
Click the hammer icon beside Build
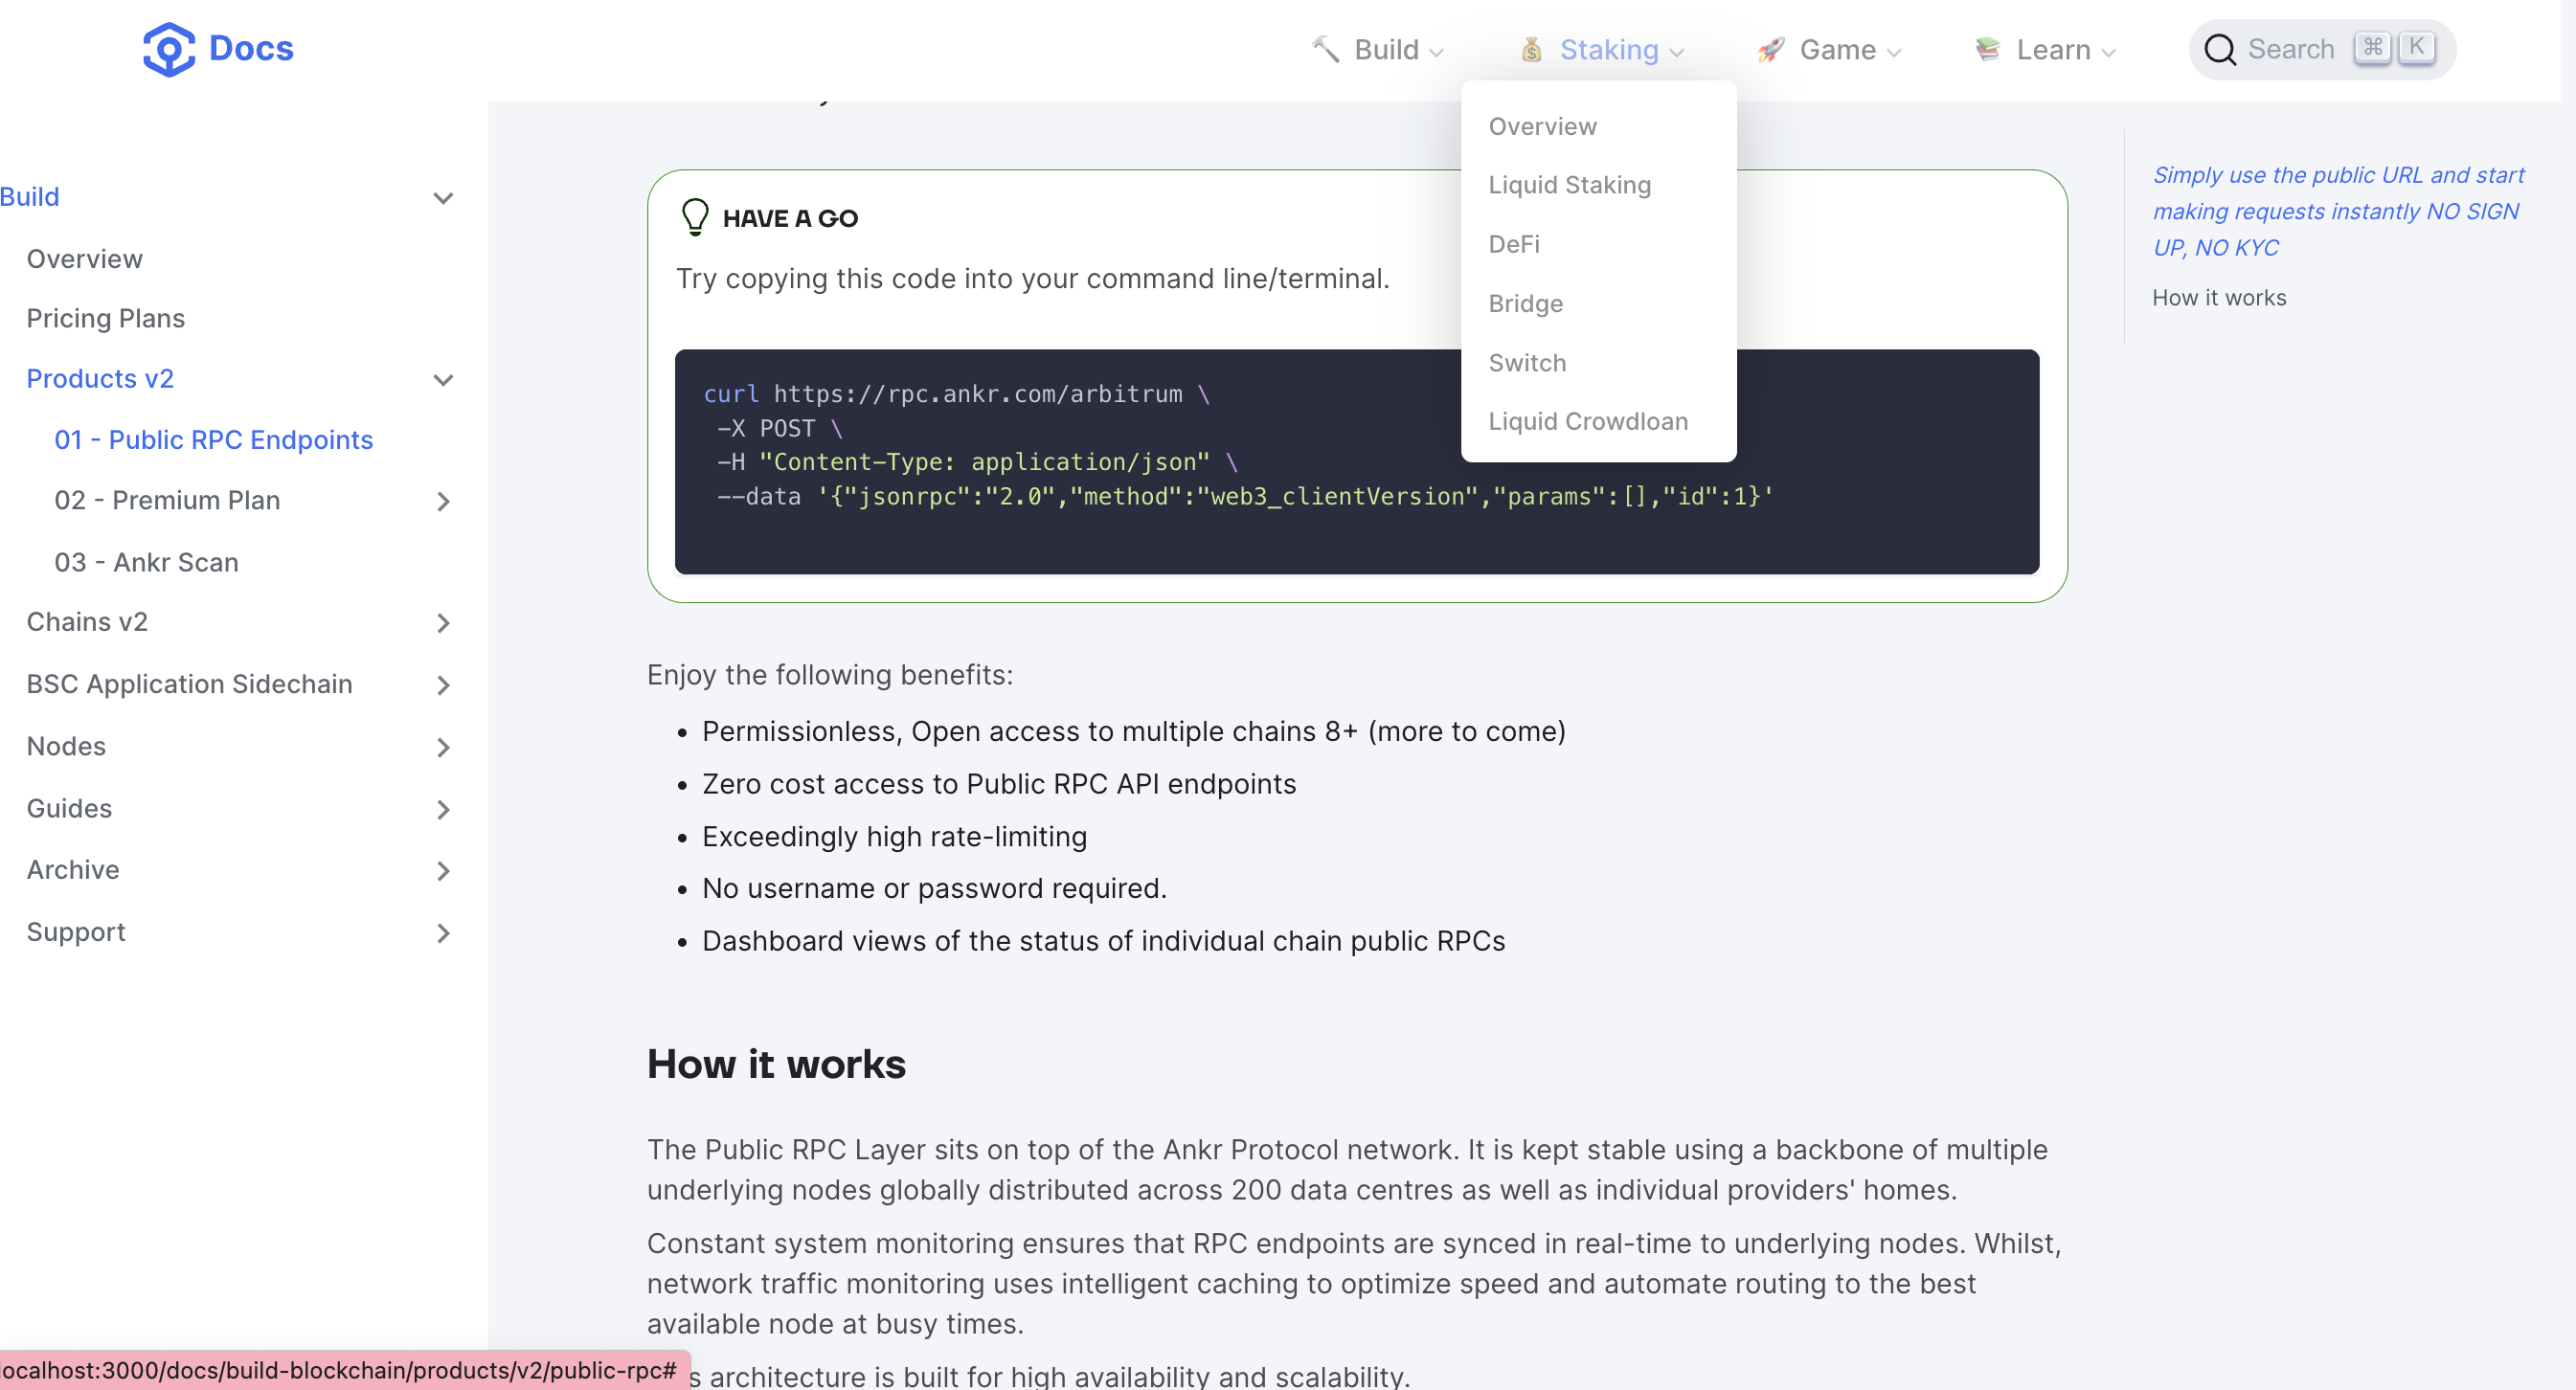pyautogui.click(x=1326, y=49)
